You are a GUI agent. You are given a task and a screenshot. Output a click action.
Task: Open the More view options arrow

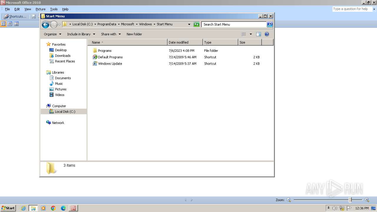pos(251,34)
